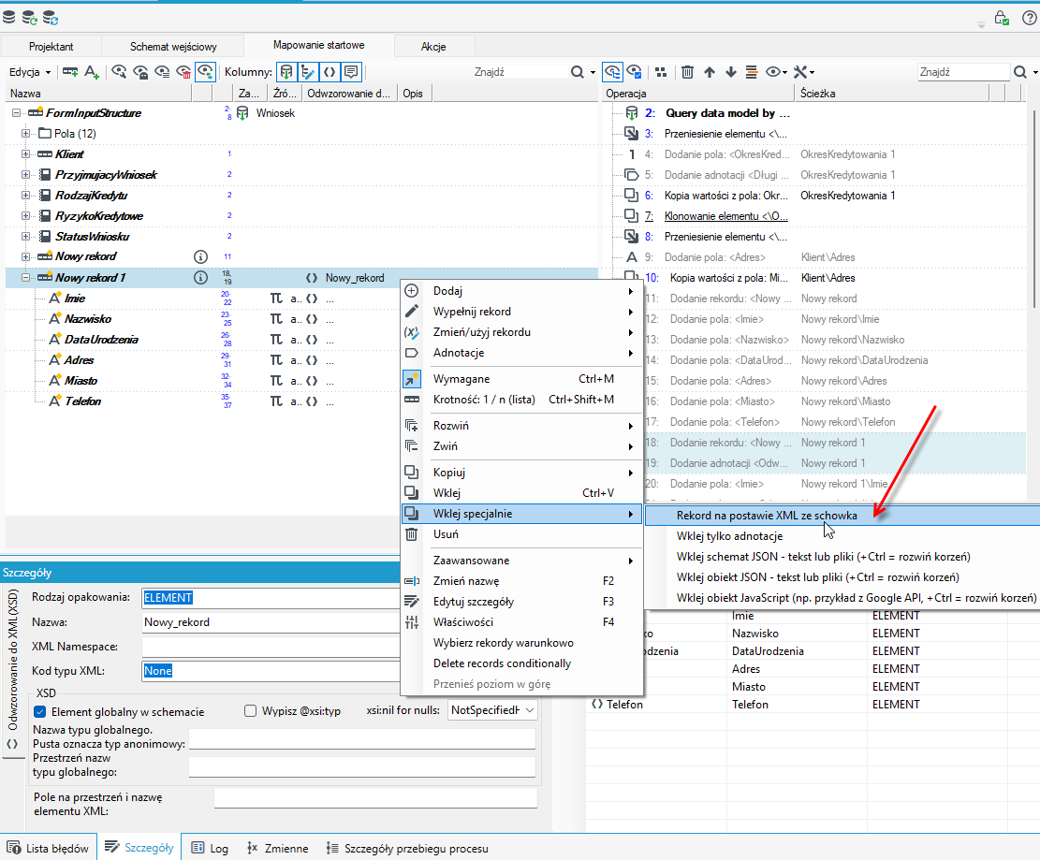Image resolution: width=1040 pixels, height=860 pixels.
Task: Click the help question mark icon
Action: click(1030, 18)
